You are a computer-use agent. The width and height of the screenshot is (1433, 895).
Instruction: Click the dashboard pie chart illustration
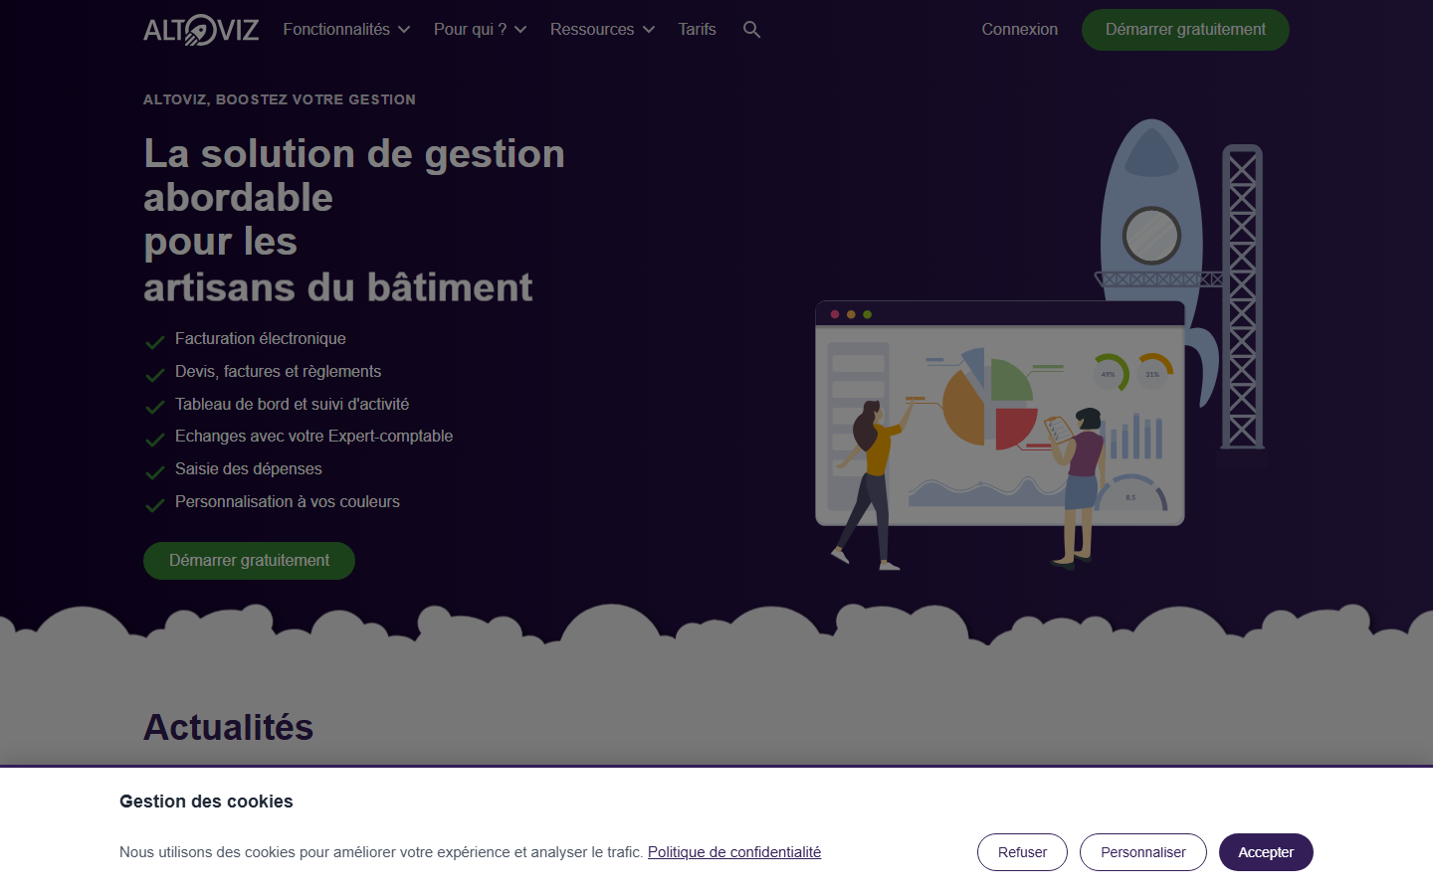click(x=990, y=398)
